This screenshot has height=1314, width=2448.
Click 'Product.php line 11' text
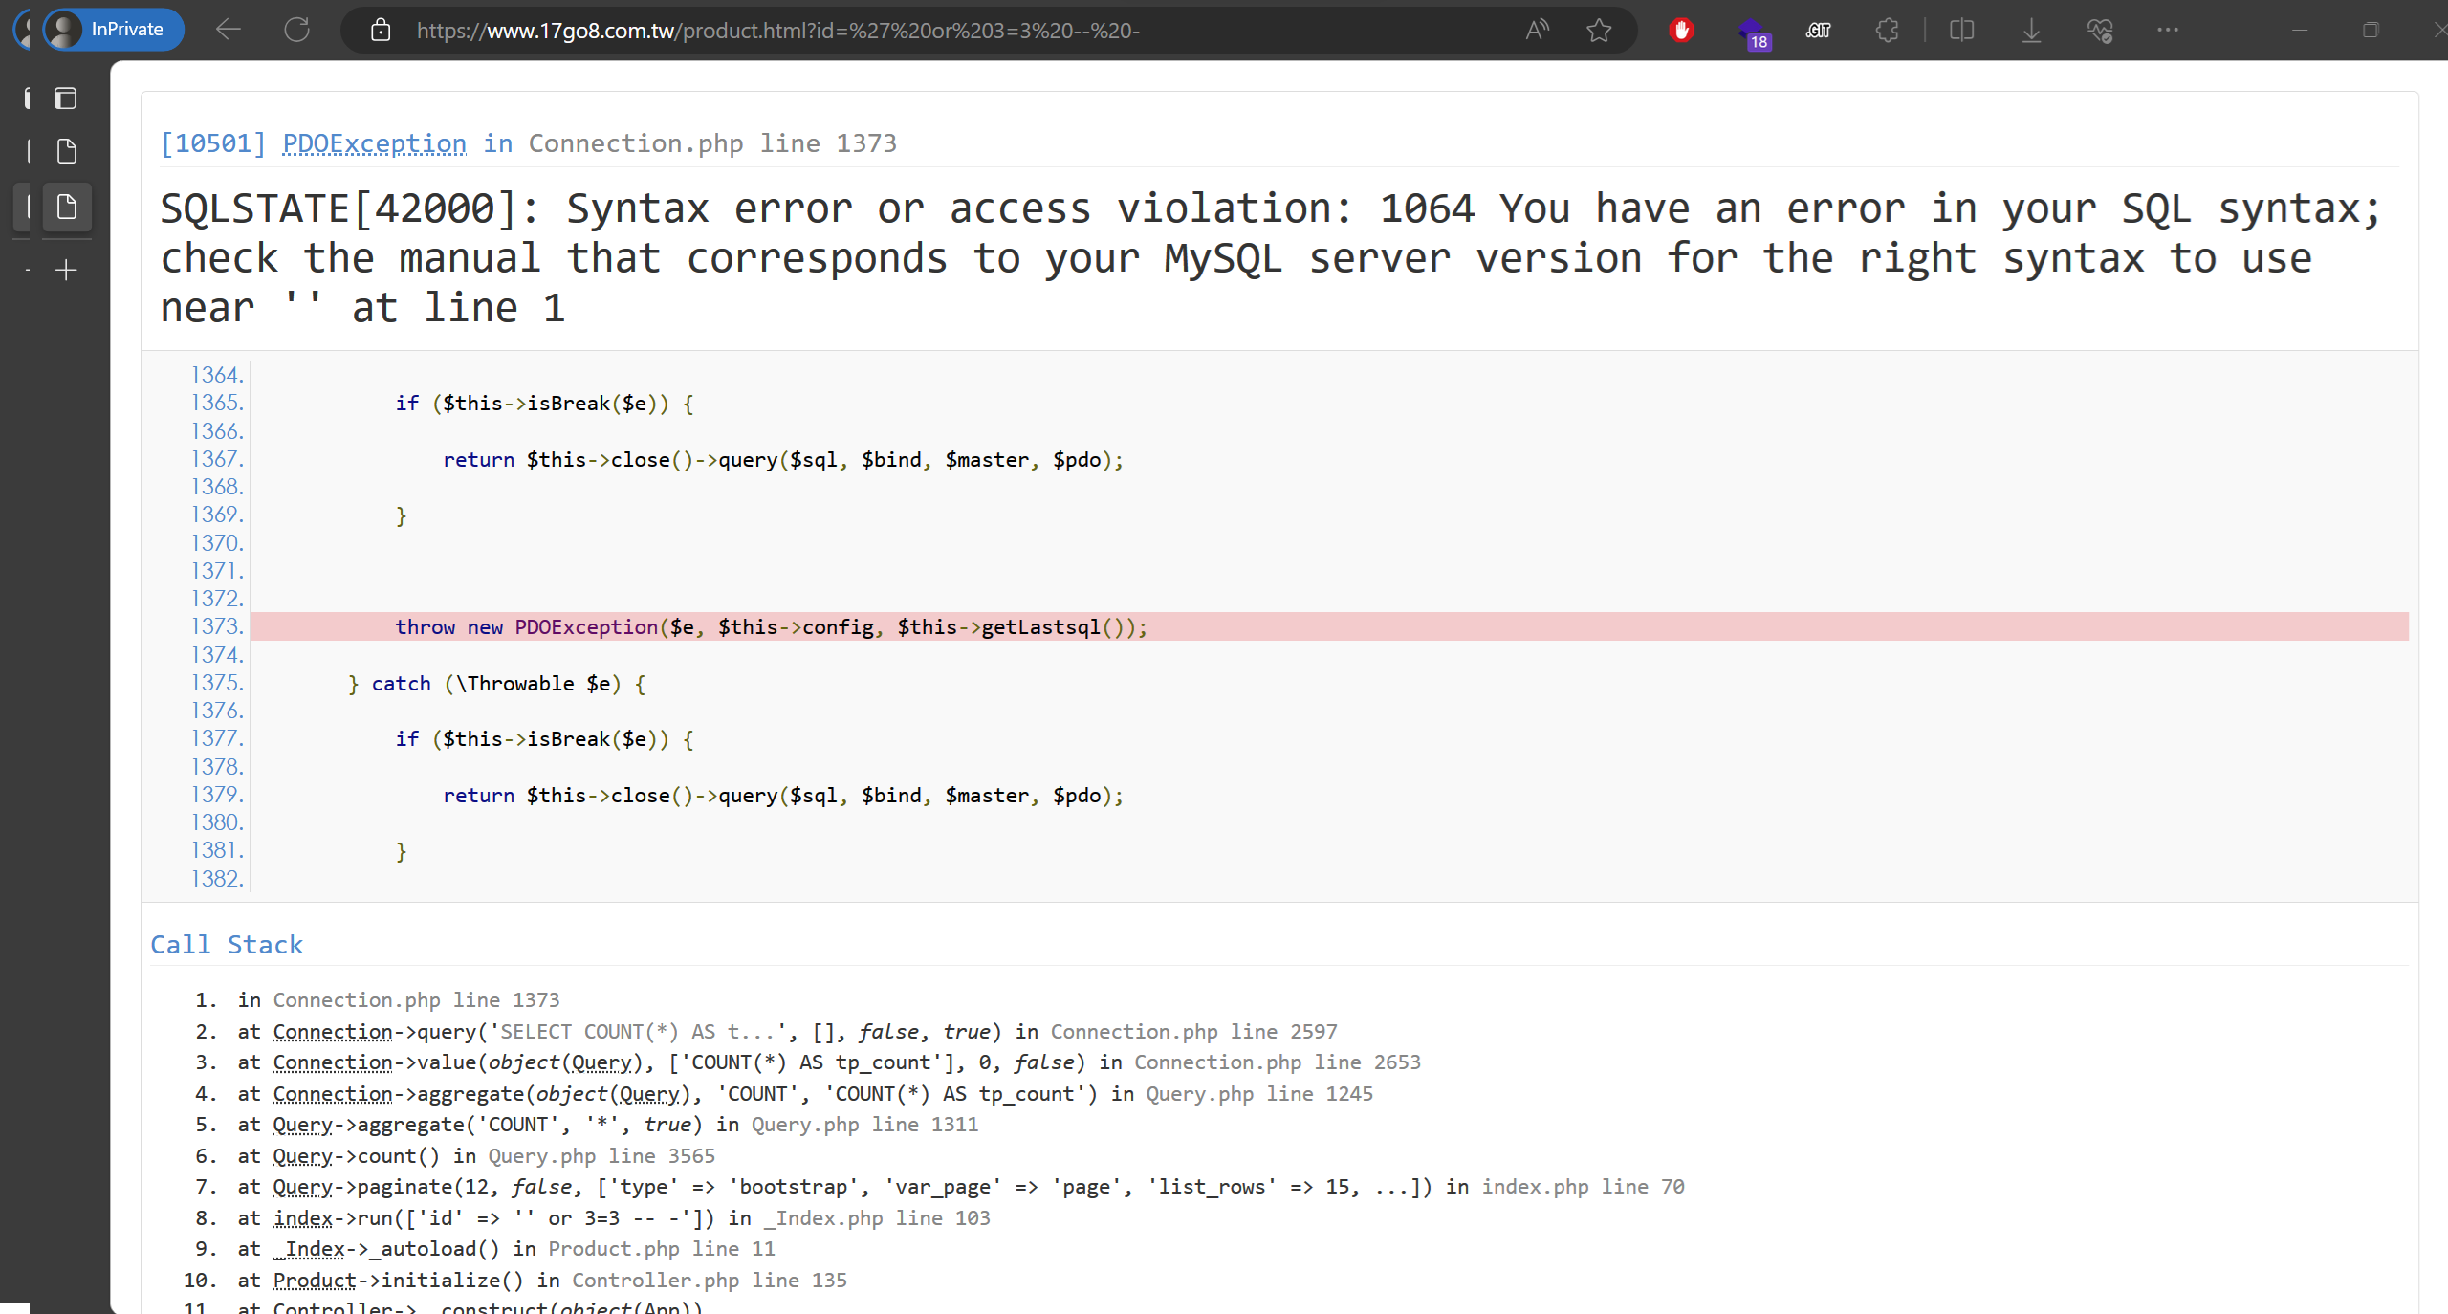tap(662, 1249)
